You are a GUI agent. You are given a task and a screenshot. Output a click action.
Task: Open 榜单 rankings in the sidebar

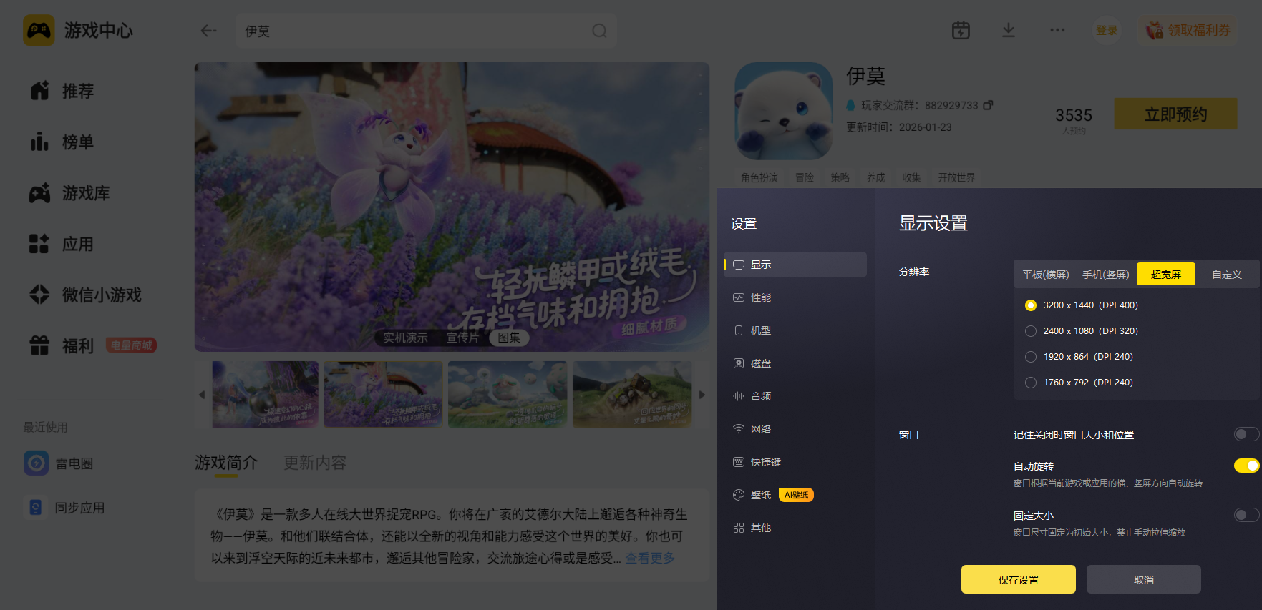(62, 142)
